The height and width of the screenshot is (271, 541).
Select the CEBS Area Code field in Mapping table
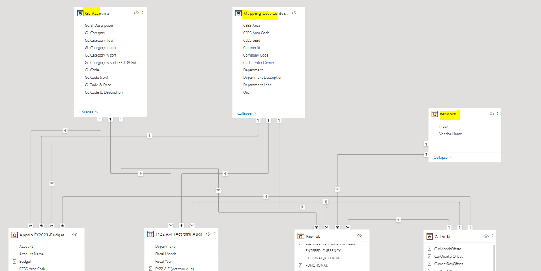pos(256,33)
